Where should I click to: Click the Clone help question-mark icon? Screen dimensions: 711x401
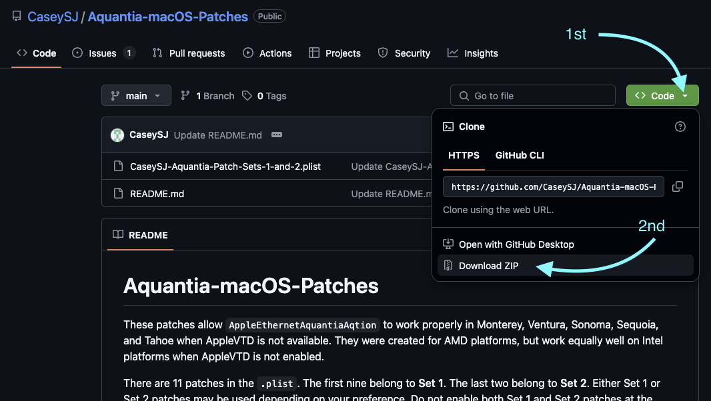coord(680,127)
